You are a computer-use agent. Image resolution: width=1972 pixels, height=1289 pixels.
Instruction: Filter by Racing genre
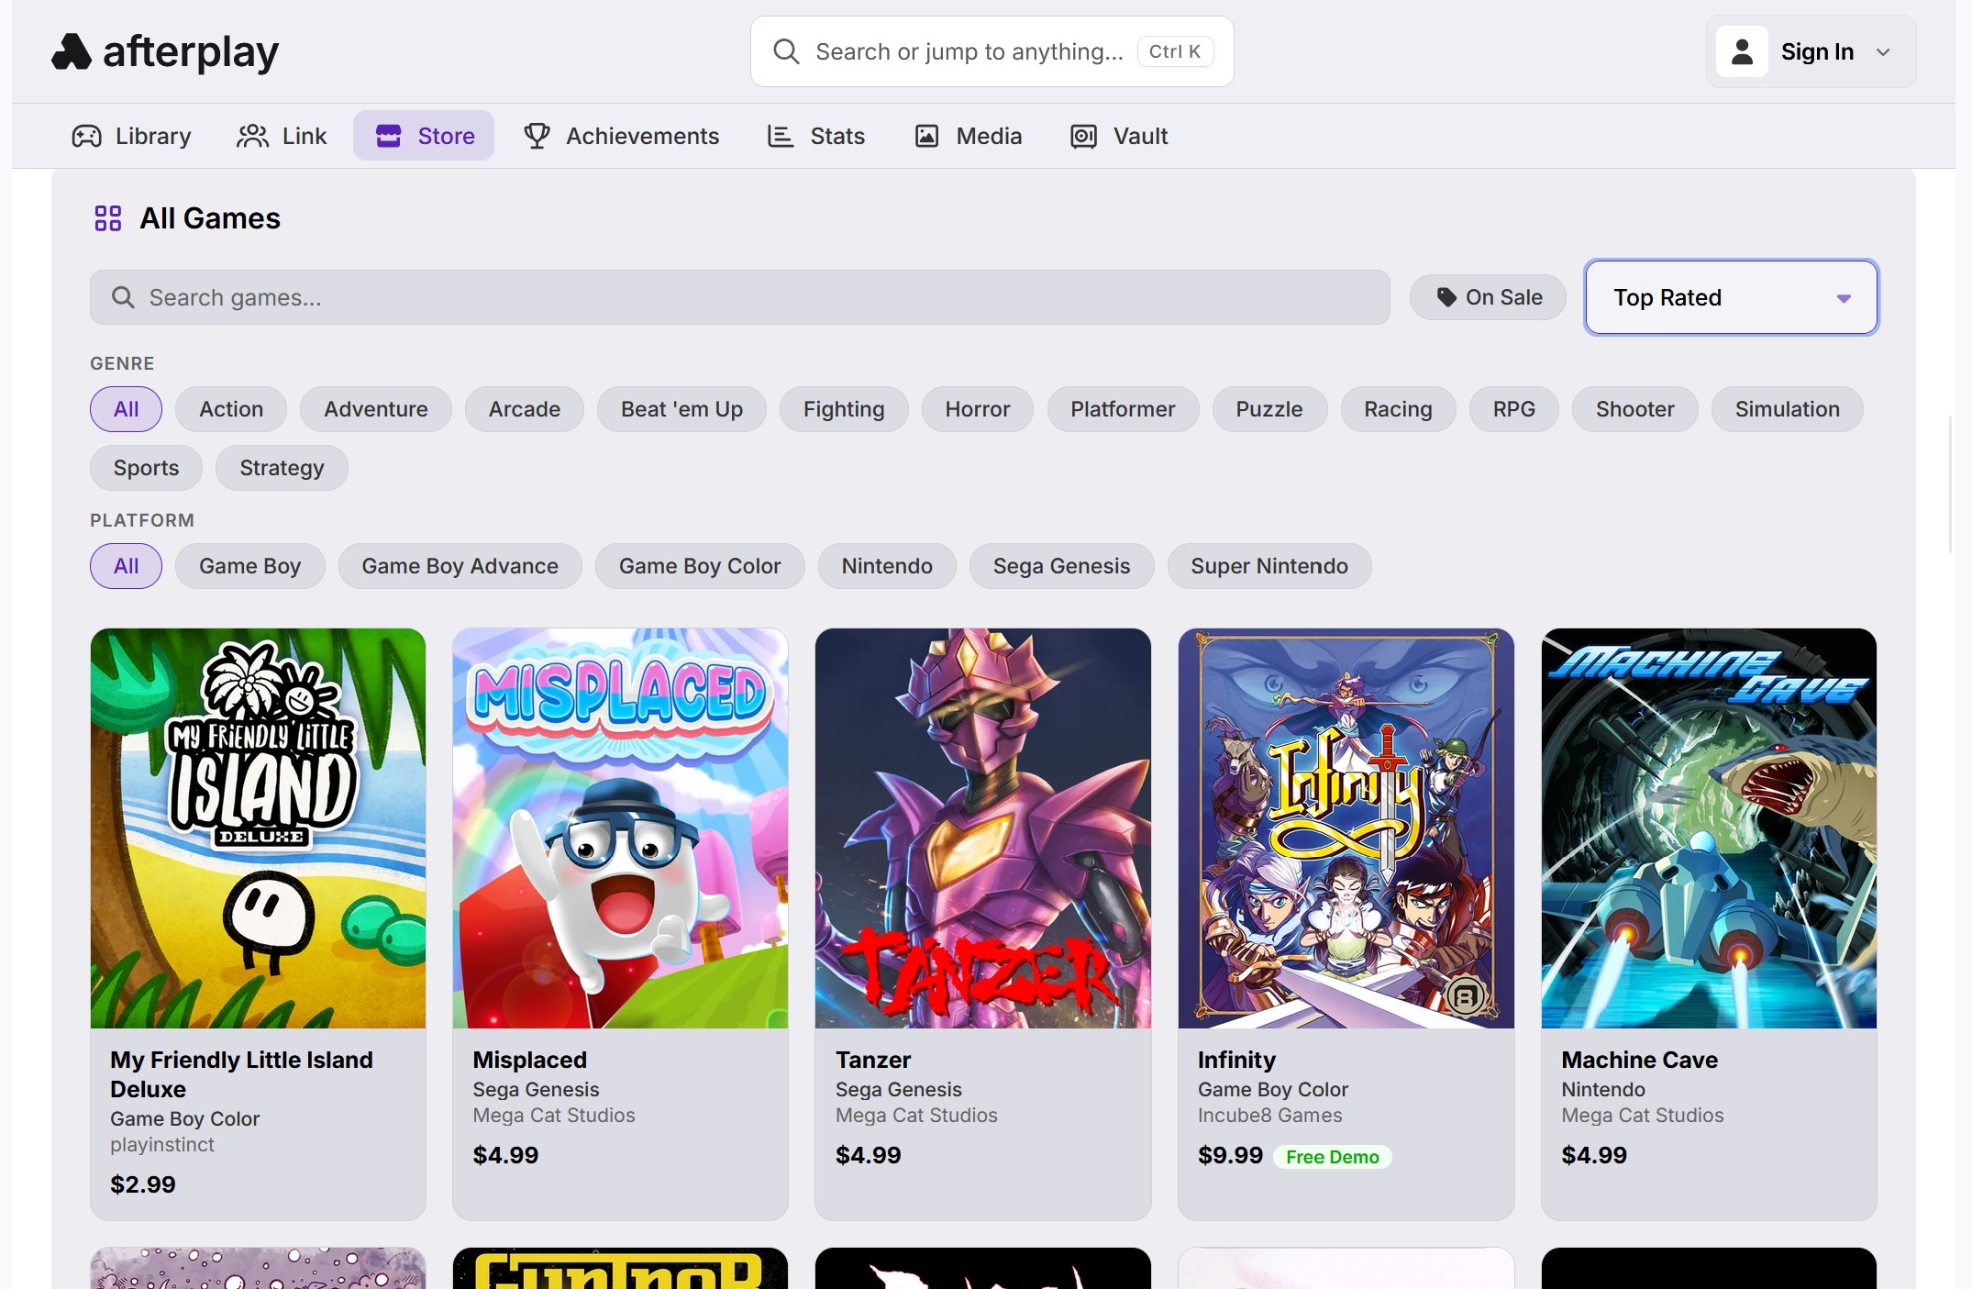click(x=1398, y=409)
